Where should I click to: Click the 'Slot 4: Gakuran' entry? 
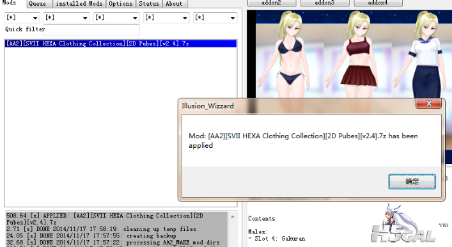point(277,239)
